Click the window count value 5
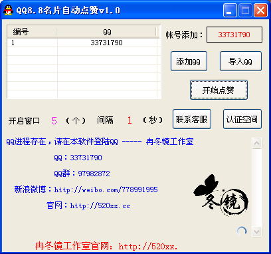The image size is (271, 254). click(54, 120)
